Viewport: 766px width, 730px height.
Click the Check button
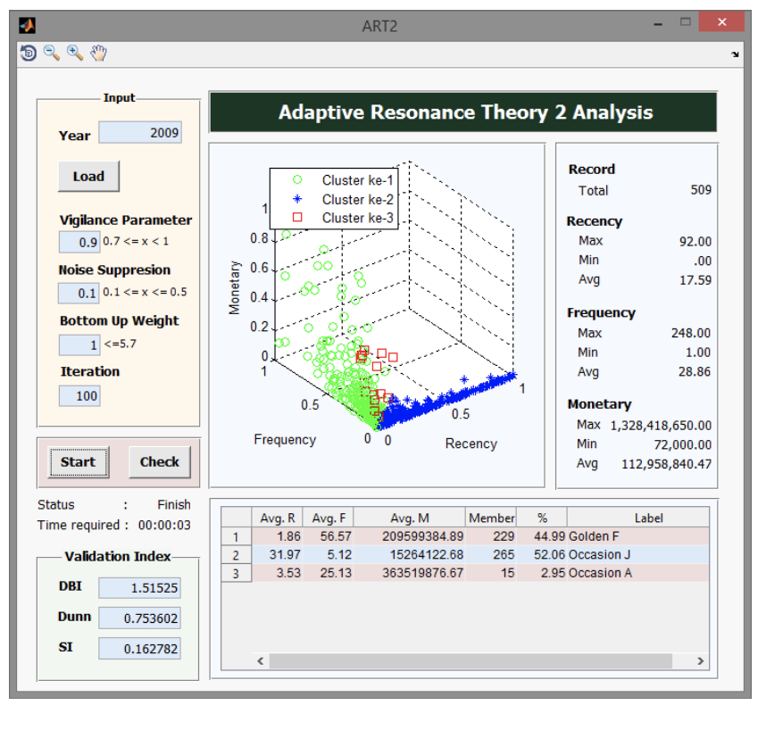(160, 462)
